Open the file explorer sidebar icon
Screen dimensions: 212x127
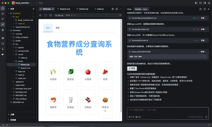3,8
